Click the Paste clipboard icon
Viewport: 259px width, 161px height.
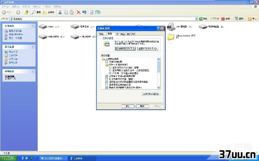pos(72,12)
